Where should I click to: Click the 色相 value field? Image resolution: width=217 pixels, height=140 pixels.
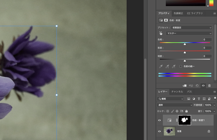207,40
